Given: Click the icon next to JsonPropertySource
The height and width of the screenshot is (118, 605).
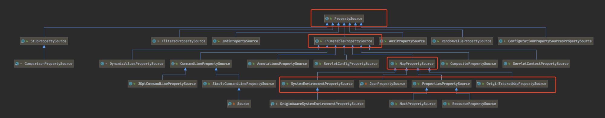Looking at the screenshot, I should click(x=361, y=84).
